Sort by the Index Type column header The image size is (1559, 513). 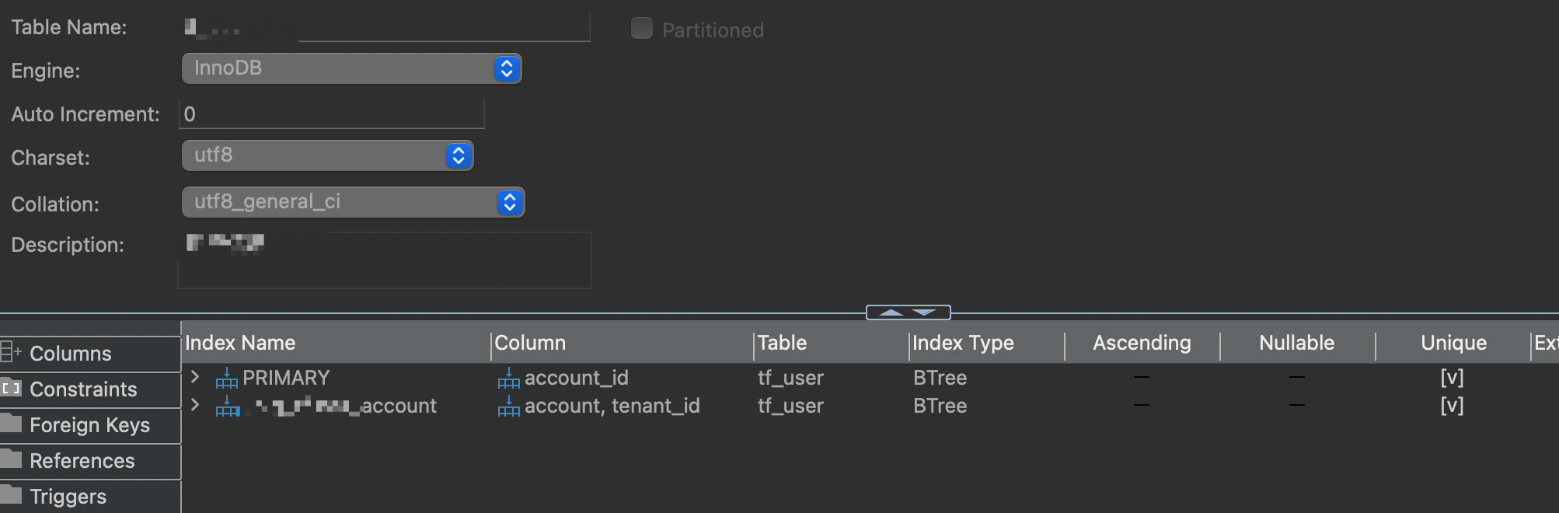coord(963,343)
